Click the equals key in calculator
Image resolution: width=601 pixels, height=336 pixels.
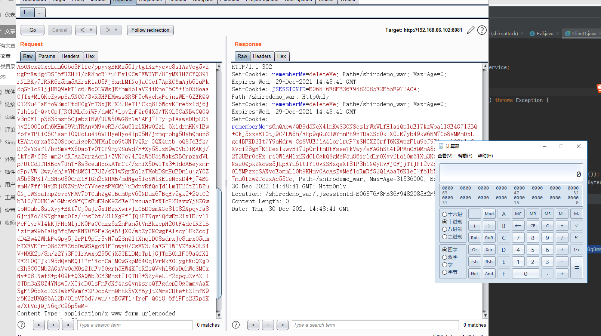[576, 268]
